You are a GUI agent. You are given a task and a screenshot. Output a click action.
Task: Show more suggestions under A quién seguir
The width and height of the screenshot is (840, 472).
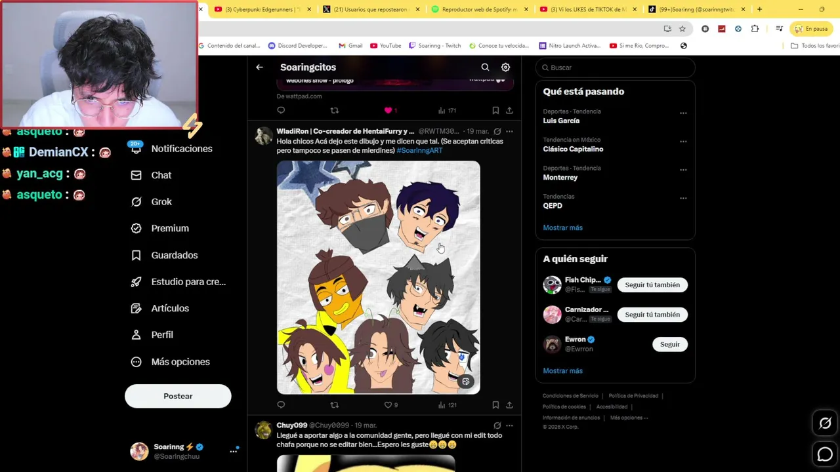click(562, 370)
